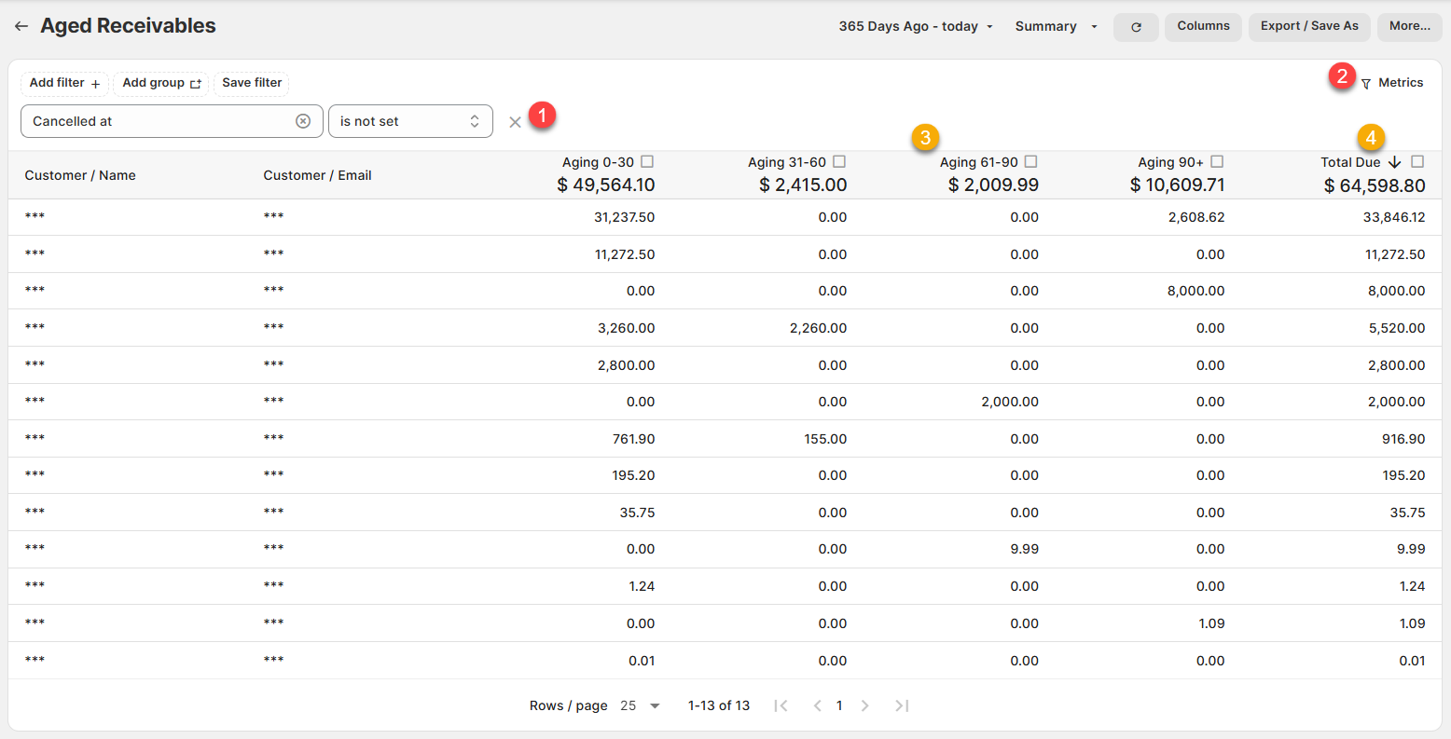The height and width of the screenshot is (739, 1451).
Task: Expand the Summary view dropdown
Action: (1056, 27)
